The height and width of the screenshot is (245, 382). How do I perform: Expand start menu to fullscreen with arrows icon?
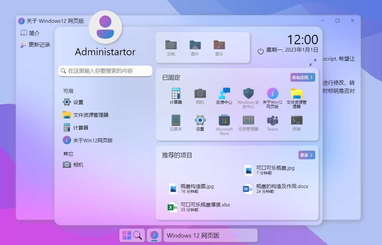coord(313,62)
